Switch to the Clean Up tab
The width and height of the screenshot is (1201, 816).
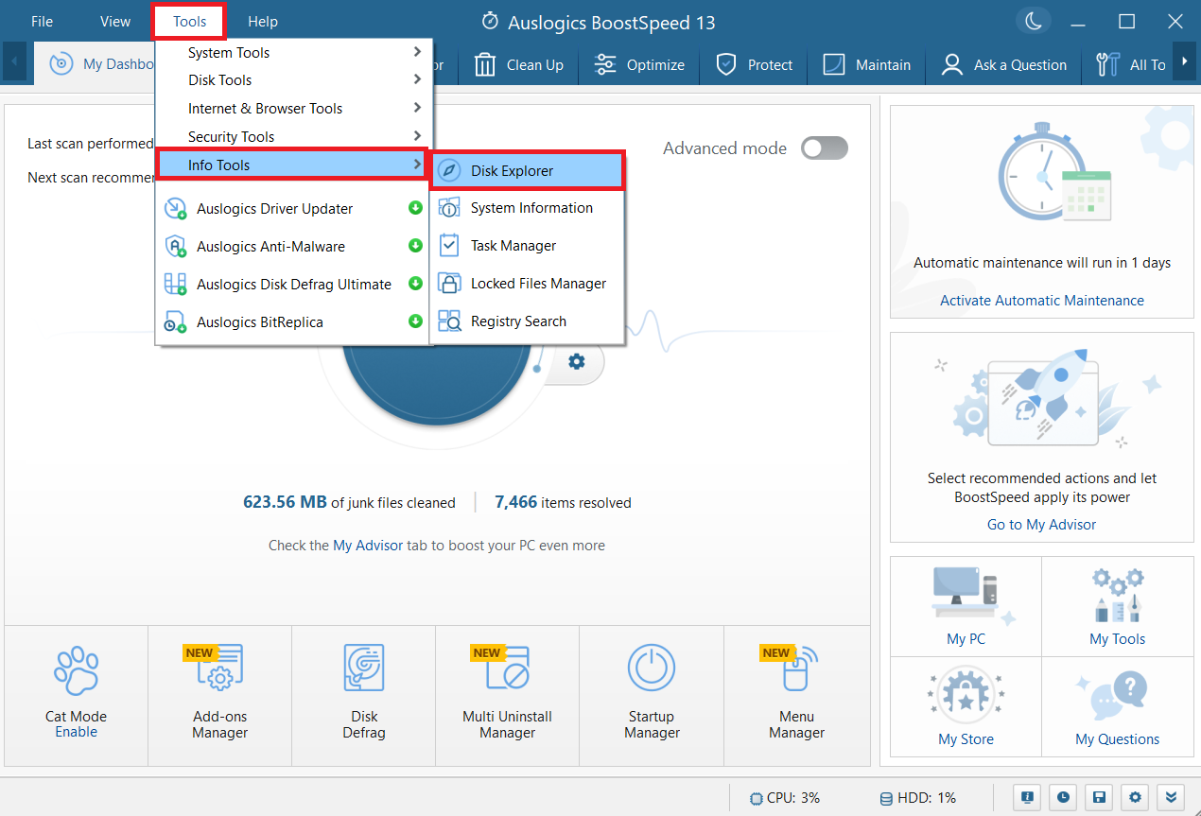tap(519, 64)
